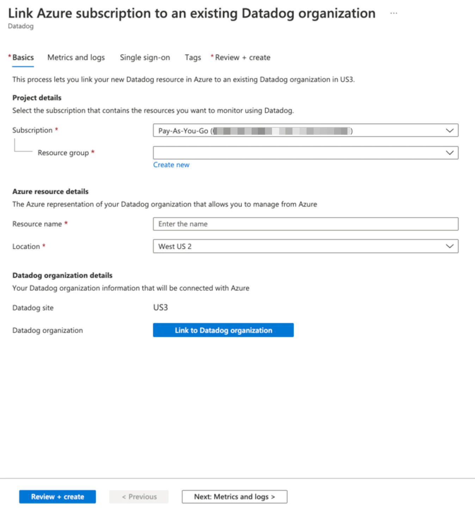Click the Resource group field label
The width and height of the screenshot is (475, 517).
pos(63,153)
